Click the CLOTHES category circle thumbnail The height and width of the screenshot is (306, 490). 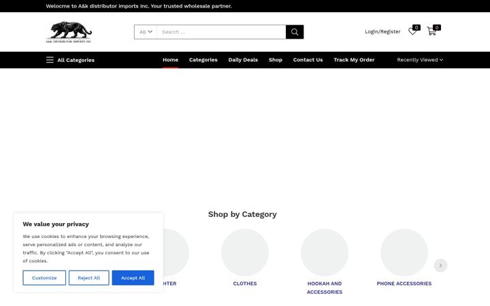(x=245, y=252)
